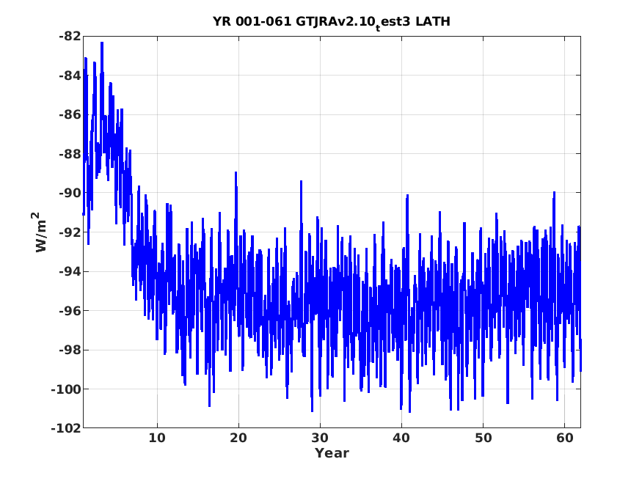The height and width of the screenshot is (481, 642).
Task: Click the y-axis tick label '-88'
Action: 70,154
